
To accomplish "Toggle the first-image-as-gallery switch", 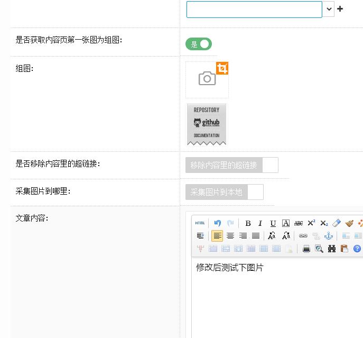I will pos(199,44).
